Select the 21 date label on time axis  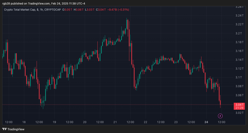[115, 122]
